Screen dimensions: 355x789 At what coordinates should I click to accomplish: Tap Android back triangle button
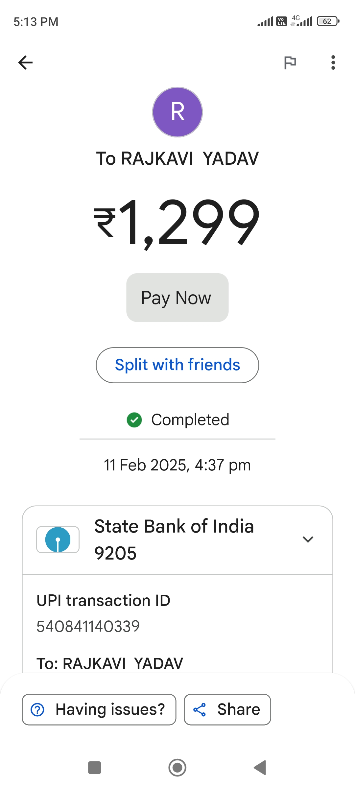[260, 768]
